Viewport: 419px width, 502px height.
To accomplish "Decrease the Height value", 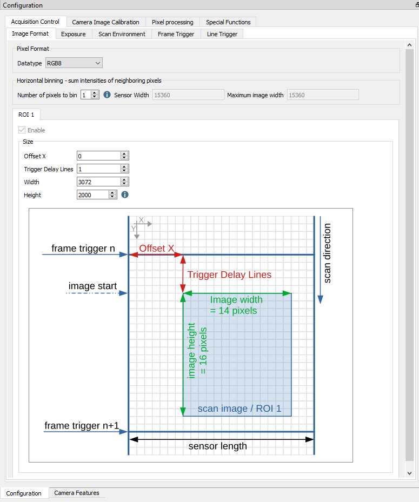I will [x=112, y=197].
